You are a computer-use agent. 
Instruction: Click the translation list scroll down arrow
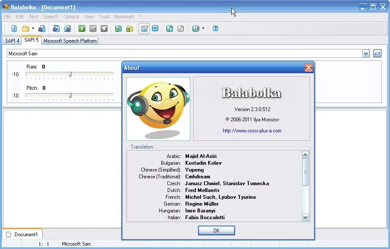point(305,218)
